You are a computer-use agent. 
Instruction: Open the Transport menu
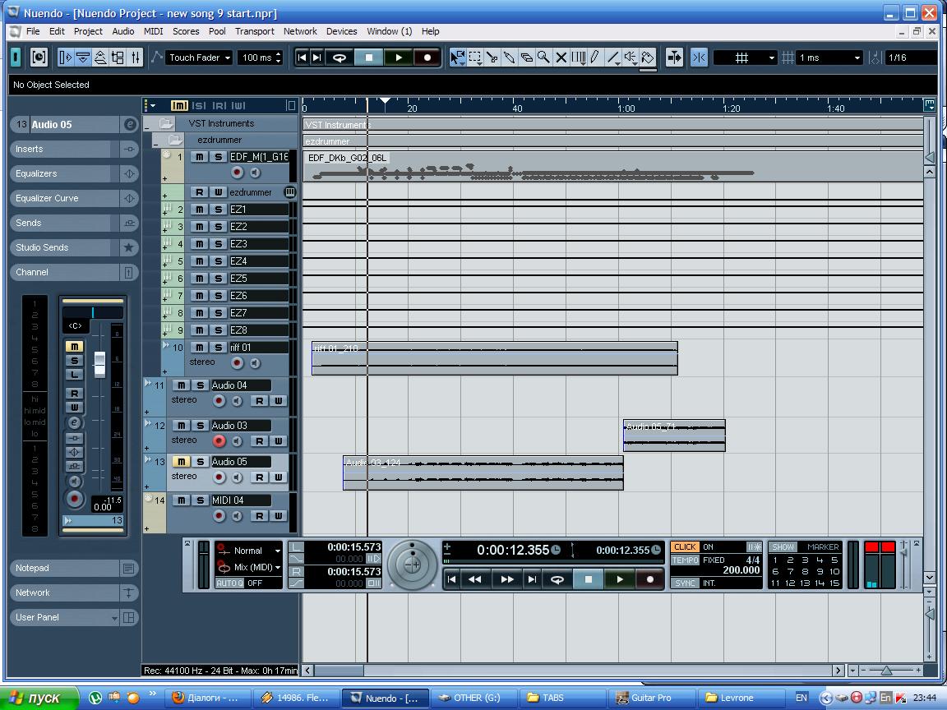click(x=254, y=31)
